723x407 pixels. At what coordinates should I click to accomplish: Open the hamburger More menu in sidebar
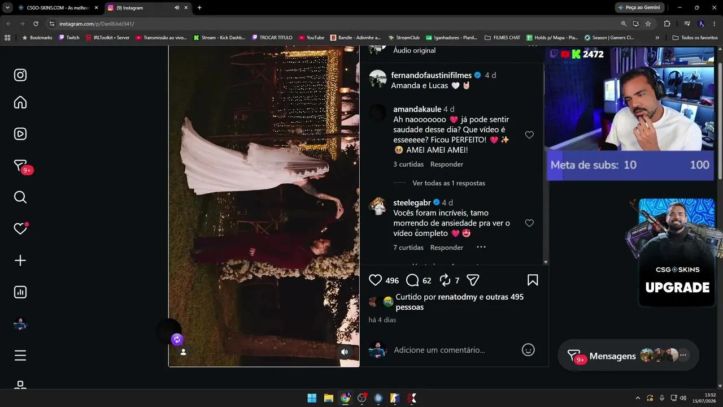coord(20,356)
